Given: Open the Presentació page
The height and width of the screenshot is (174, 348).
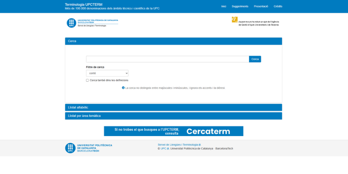Looking at the screenshot, I should tap(261, 7).
